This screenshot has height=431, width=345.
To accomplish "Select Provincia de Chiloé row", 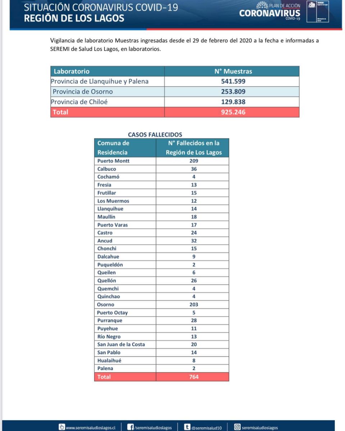I will pyautogui.click(x=175, y=102).
